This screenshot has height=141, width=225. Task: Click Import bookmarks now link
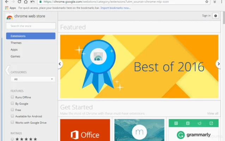coord(116,8)
